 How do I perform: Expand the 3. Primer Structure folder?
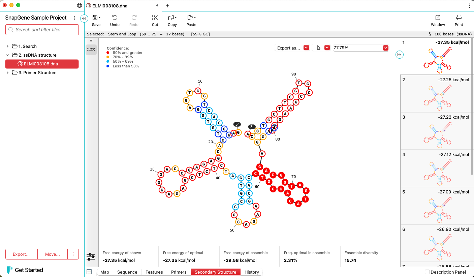tap(8, 72)
